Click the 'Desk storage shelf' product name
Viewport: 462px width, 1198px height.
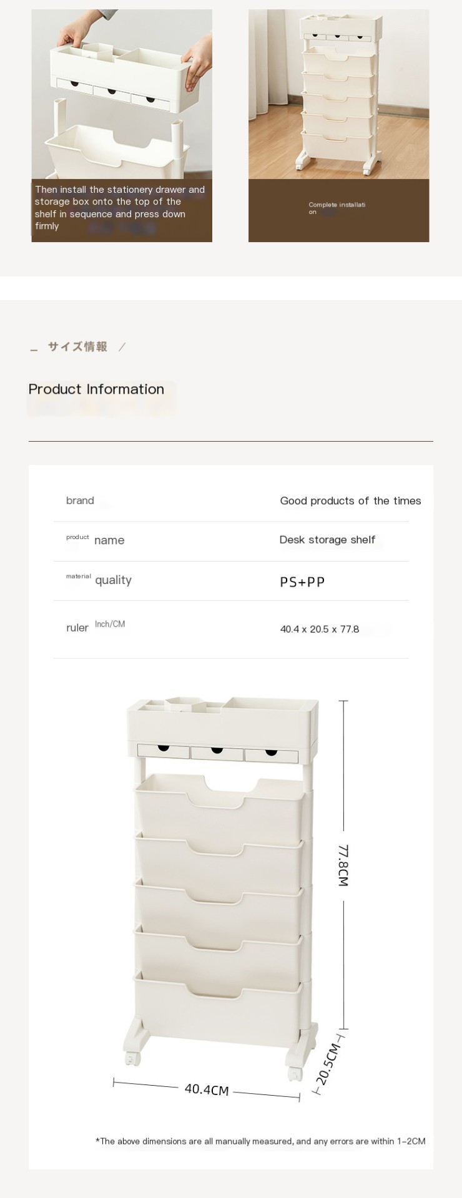point(327,540)
